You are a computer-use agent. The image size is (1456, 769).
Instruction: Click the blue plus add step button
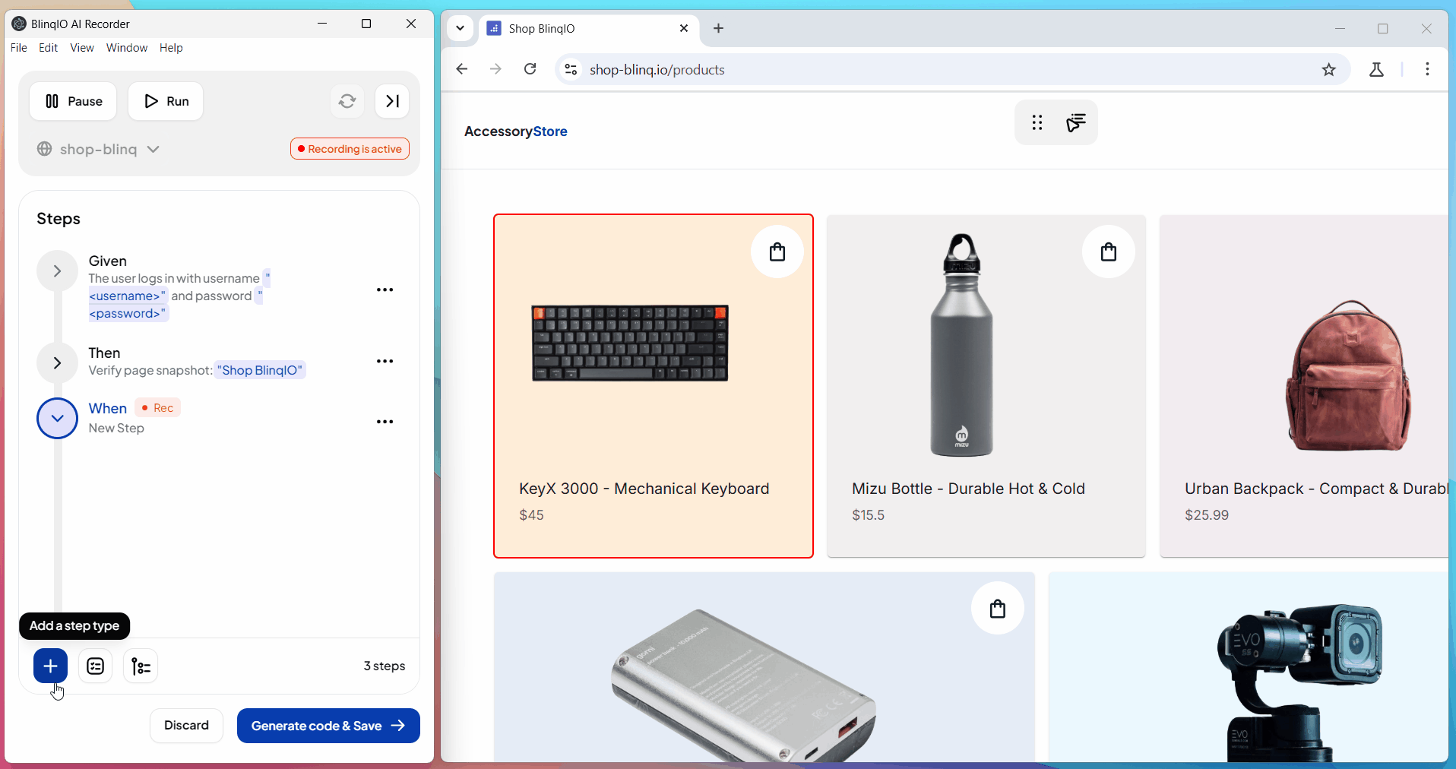(x=50, y=666)
